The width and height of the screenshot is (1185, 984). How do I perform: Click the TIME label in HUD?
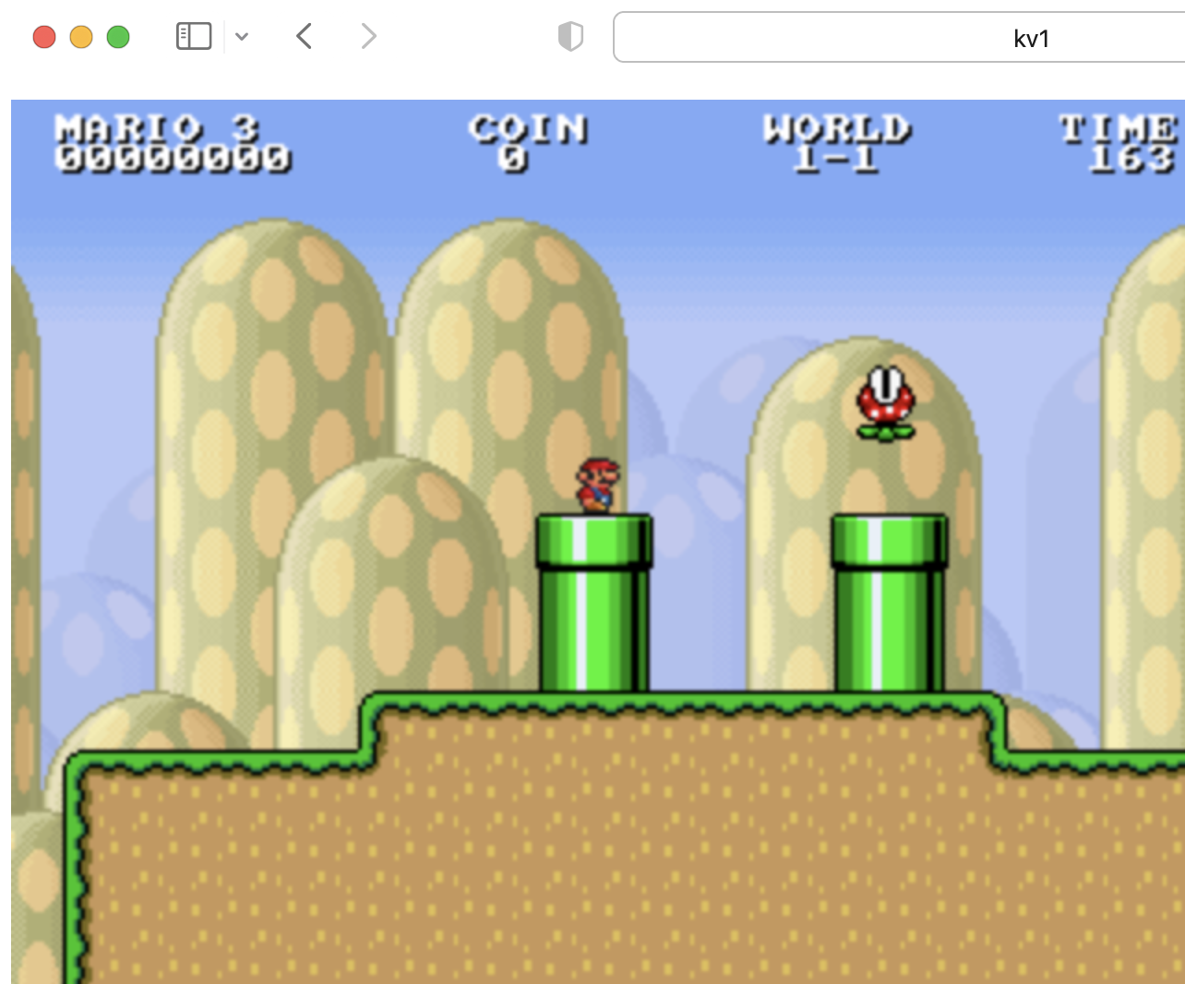coord(1118,128)
